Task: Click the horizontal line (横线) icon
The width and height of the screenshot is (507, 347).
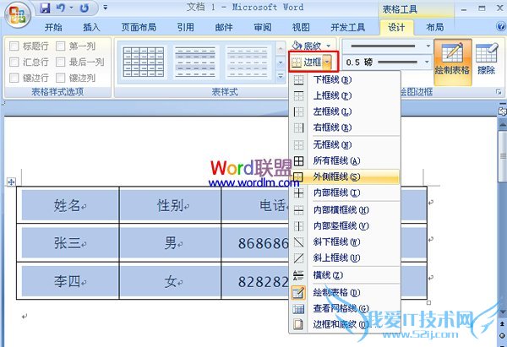Action: (298, 275)
